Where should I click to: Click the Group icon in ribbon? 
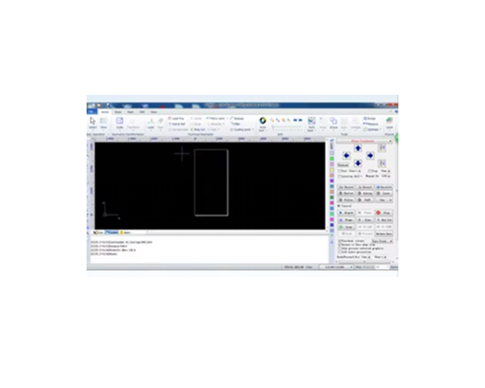(333, 122)
